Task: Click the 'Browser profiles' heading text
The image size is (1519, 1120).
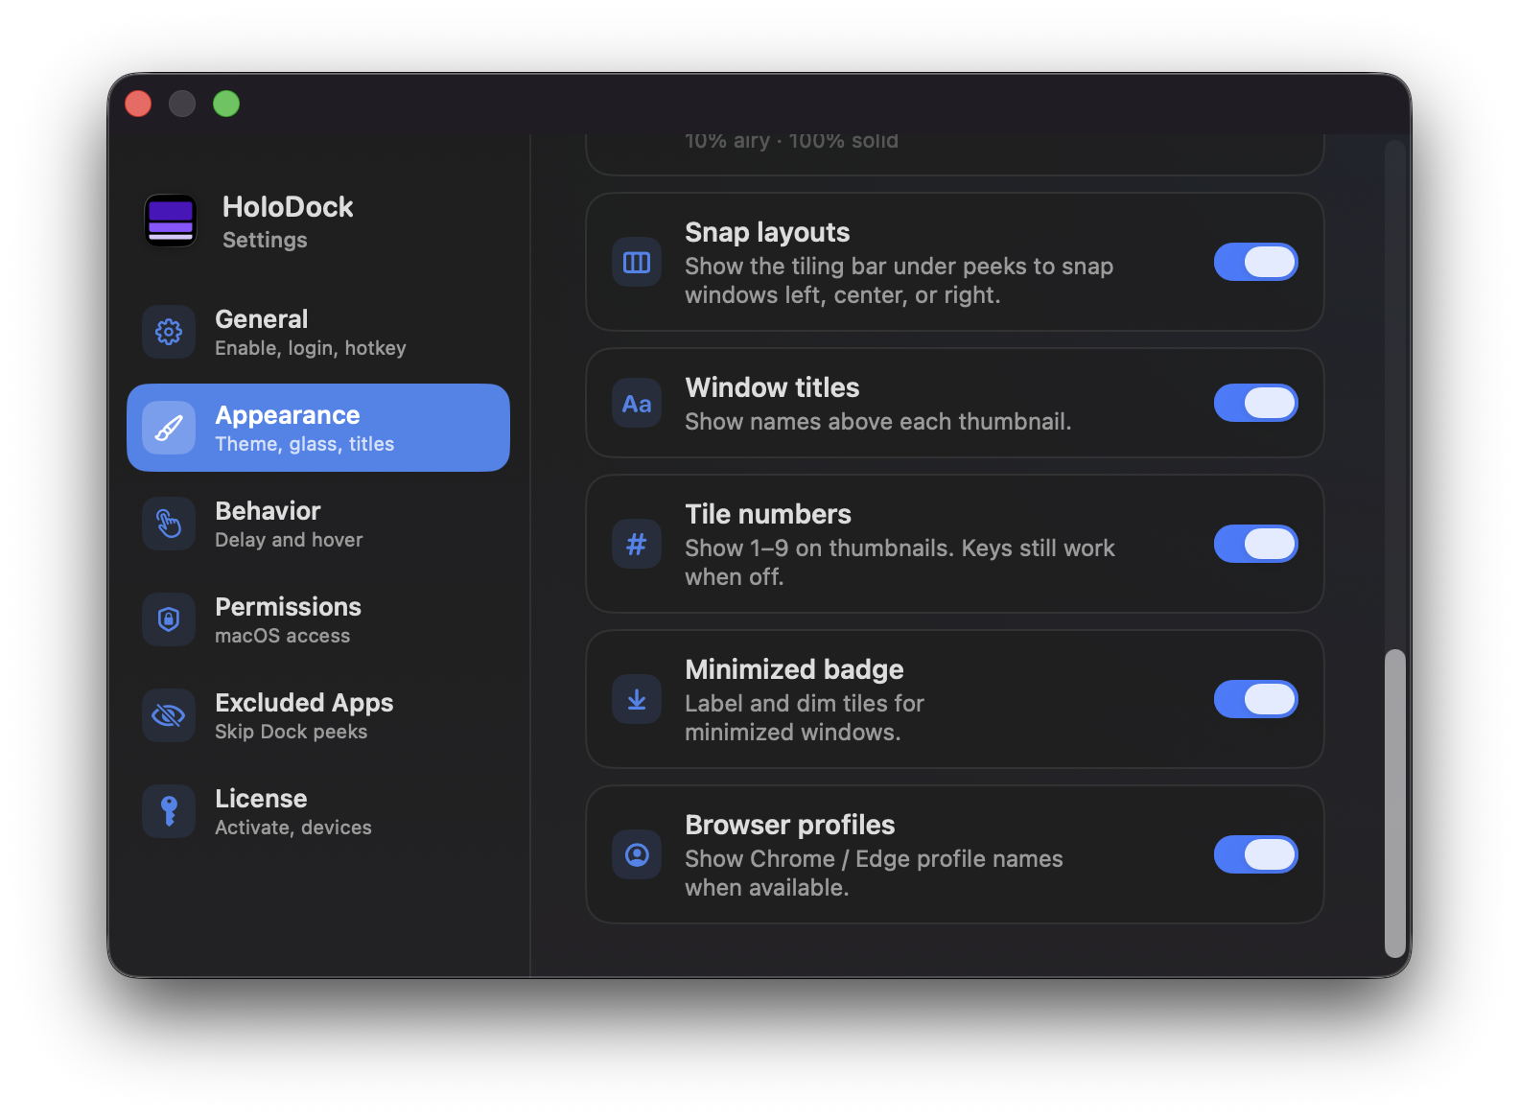Action: tap(790, 825)
